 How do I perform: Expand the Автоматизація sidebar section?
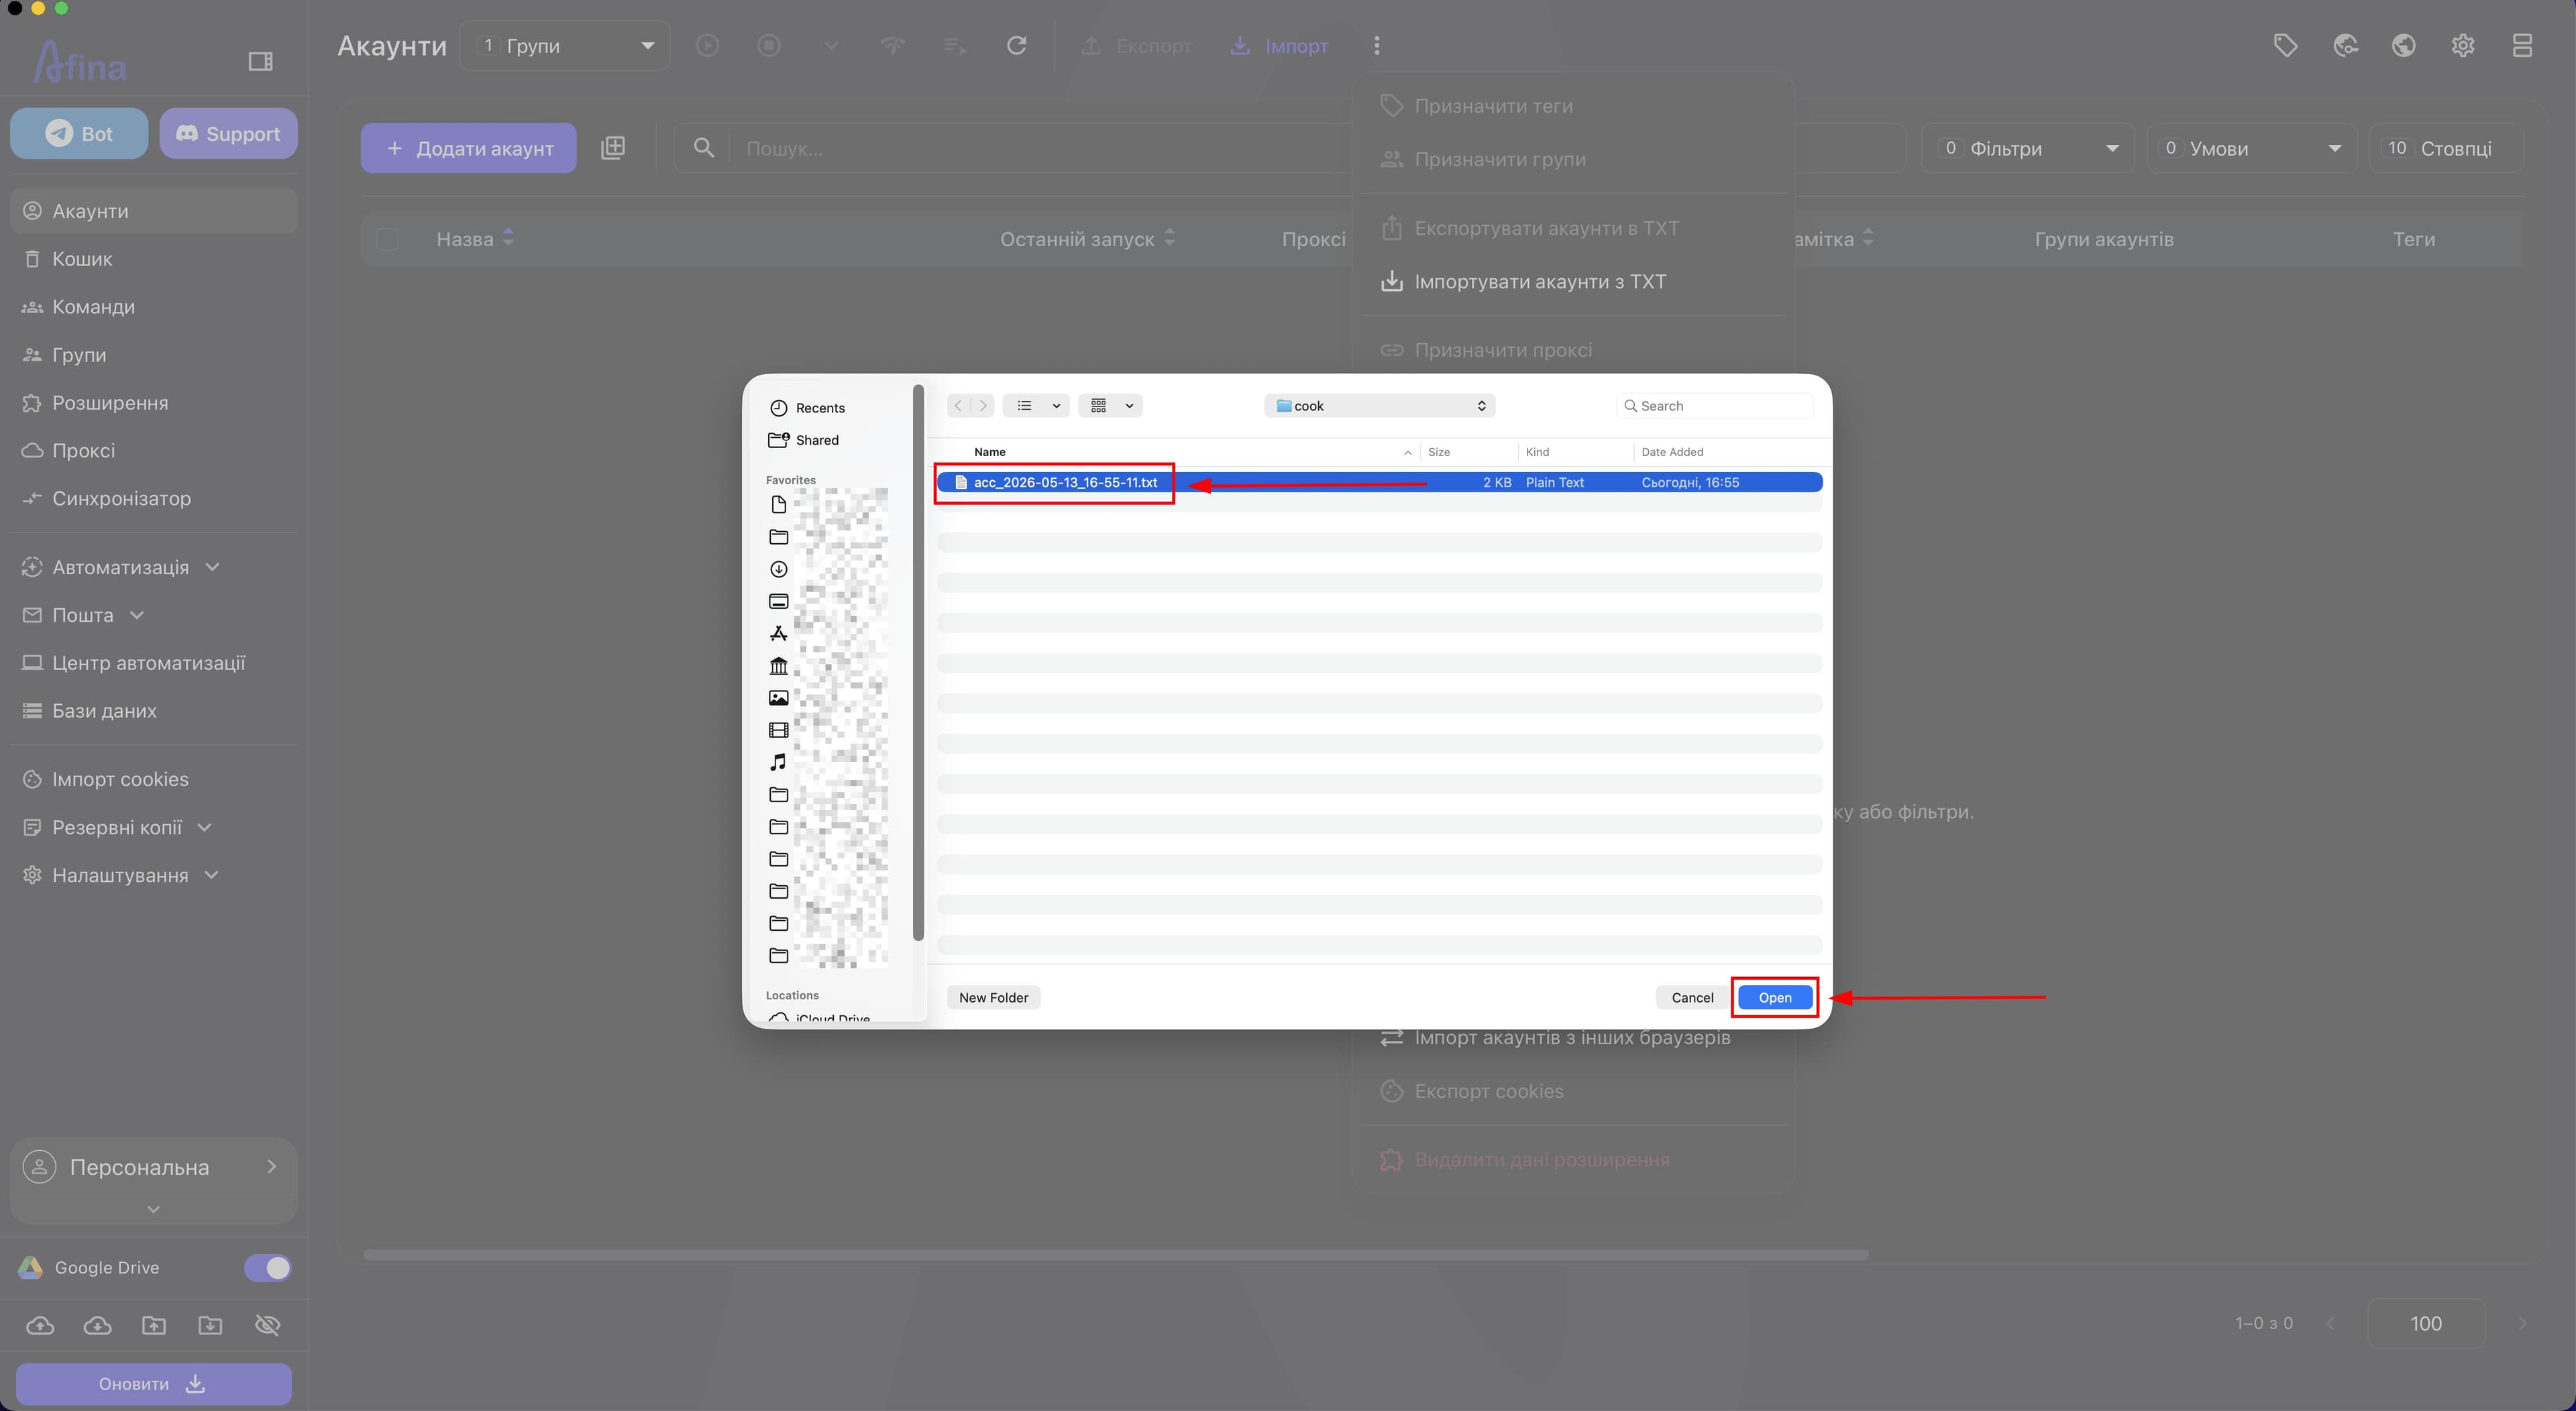212,567
